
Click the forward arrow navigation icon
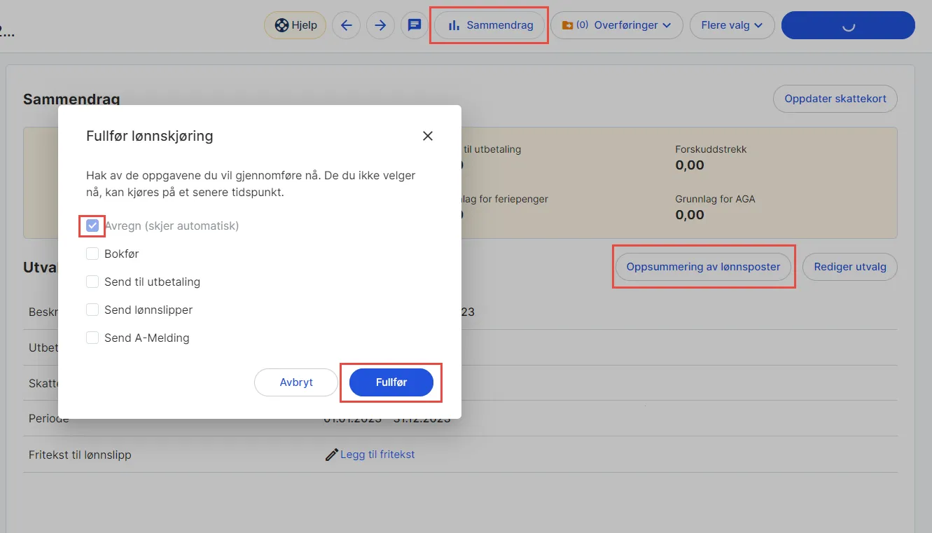point(380,25)
